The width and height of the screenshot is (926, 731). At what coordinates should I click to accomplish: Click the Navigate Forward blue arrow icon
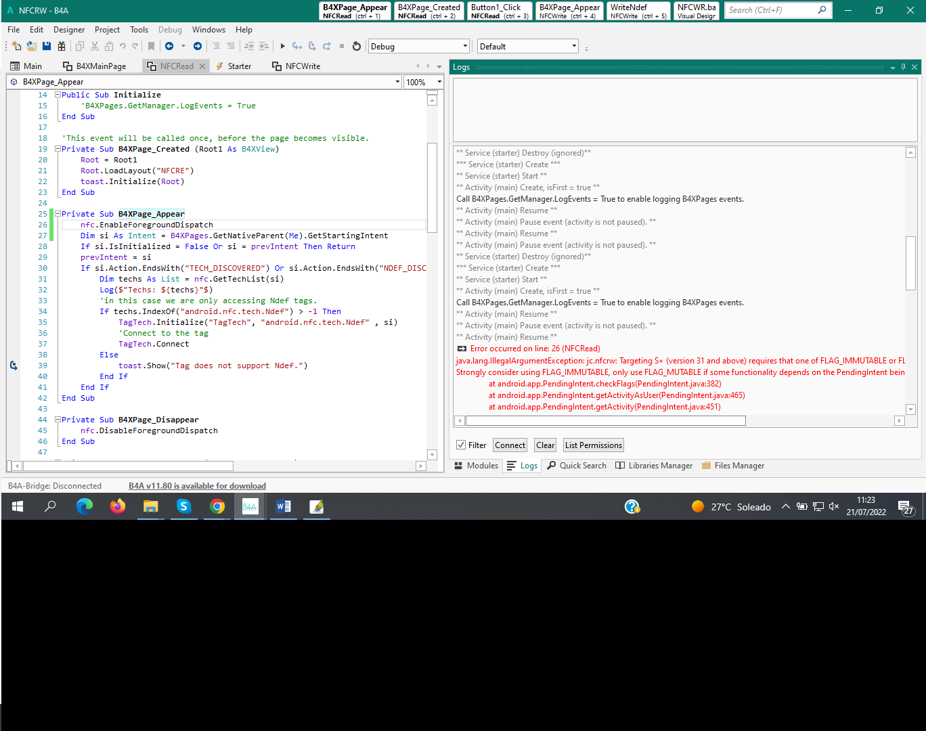pos(197,46)
